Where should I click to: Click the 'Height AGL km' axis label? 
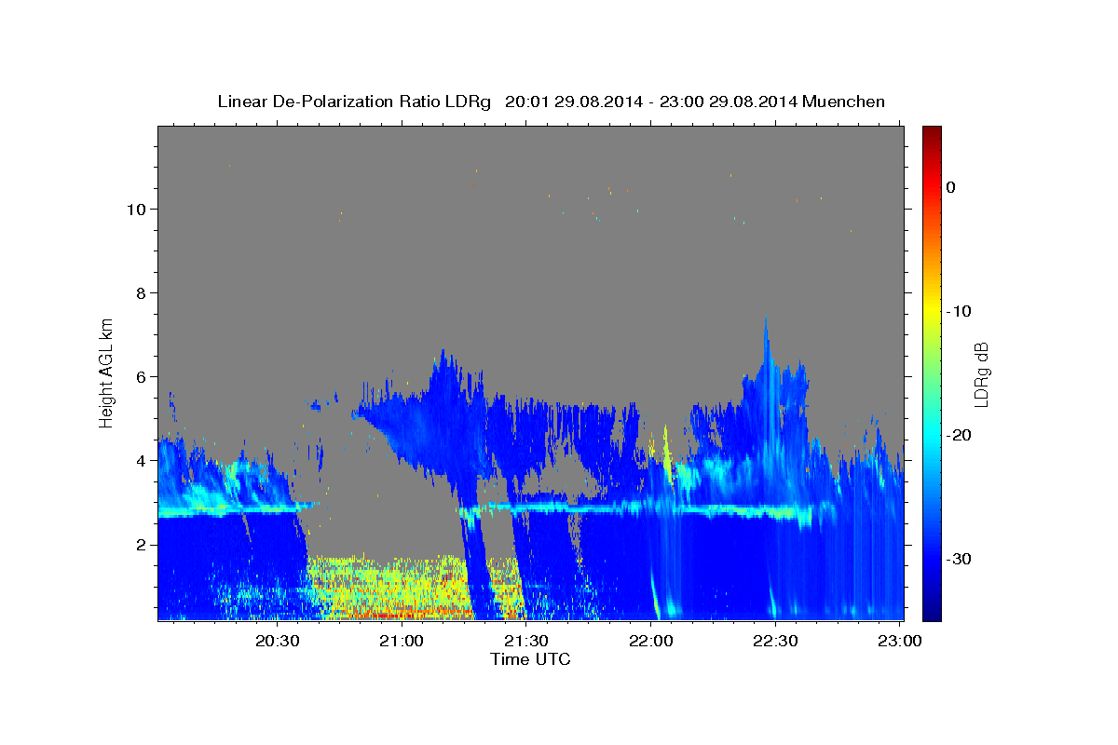(x=107, y=372)
